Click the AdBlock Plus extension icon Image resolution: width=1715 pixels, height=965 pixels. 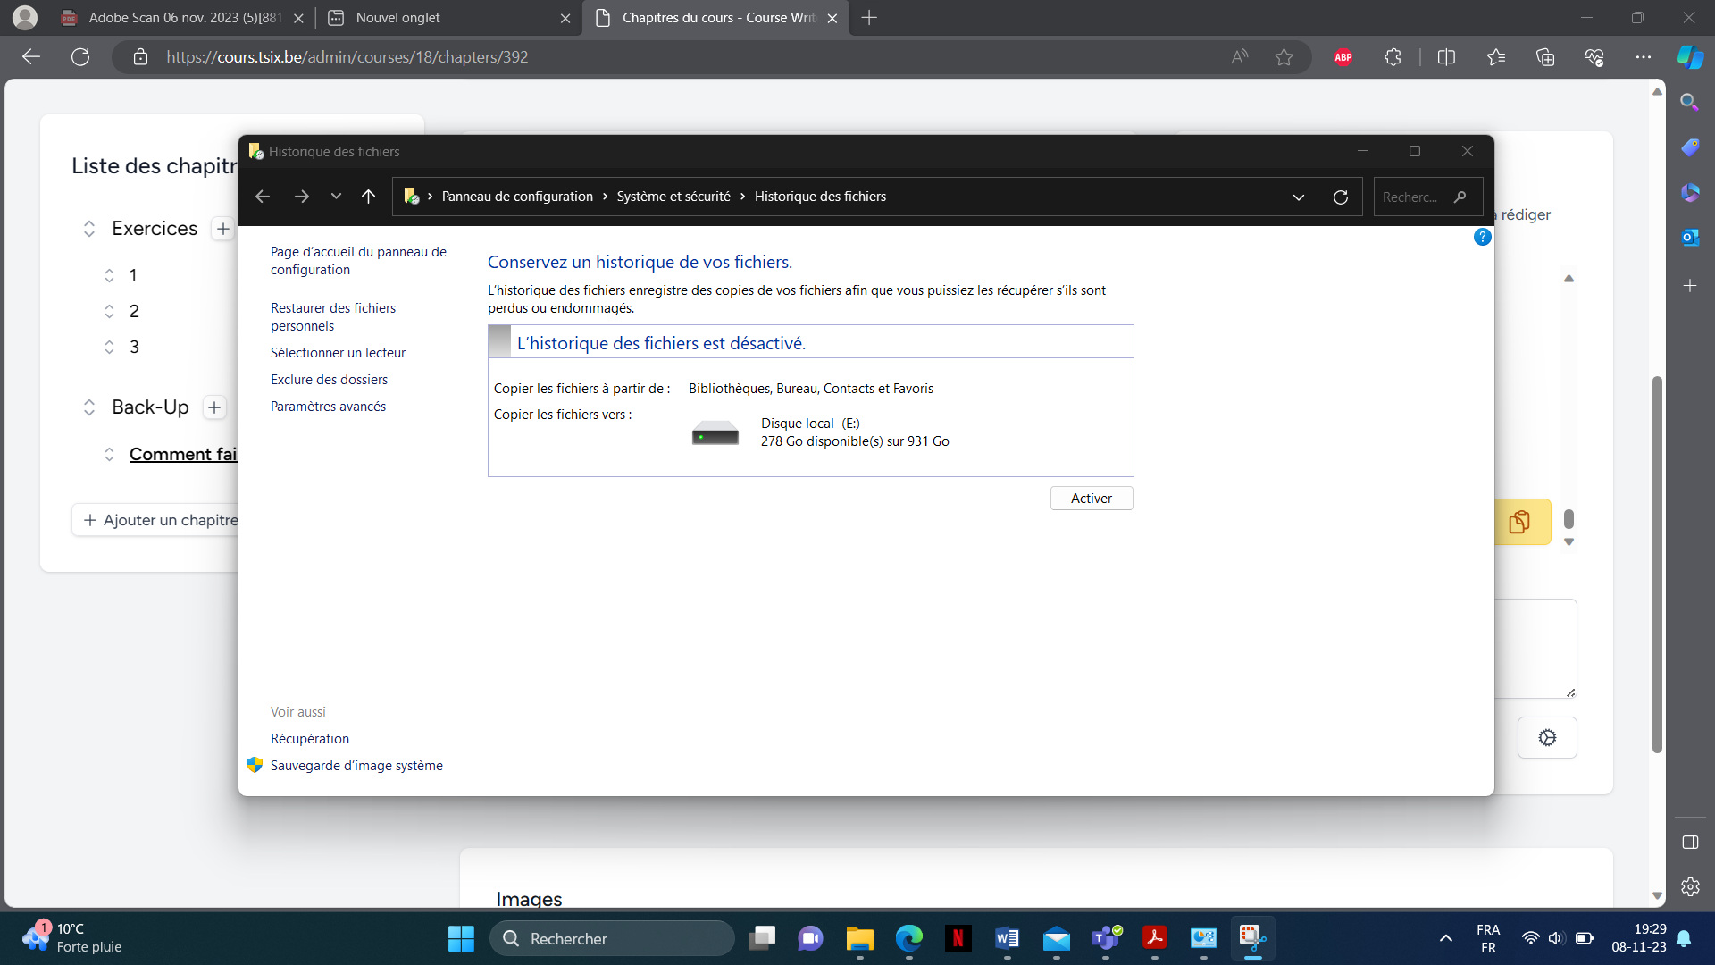[1343, 57]
